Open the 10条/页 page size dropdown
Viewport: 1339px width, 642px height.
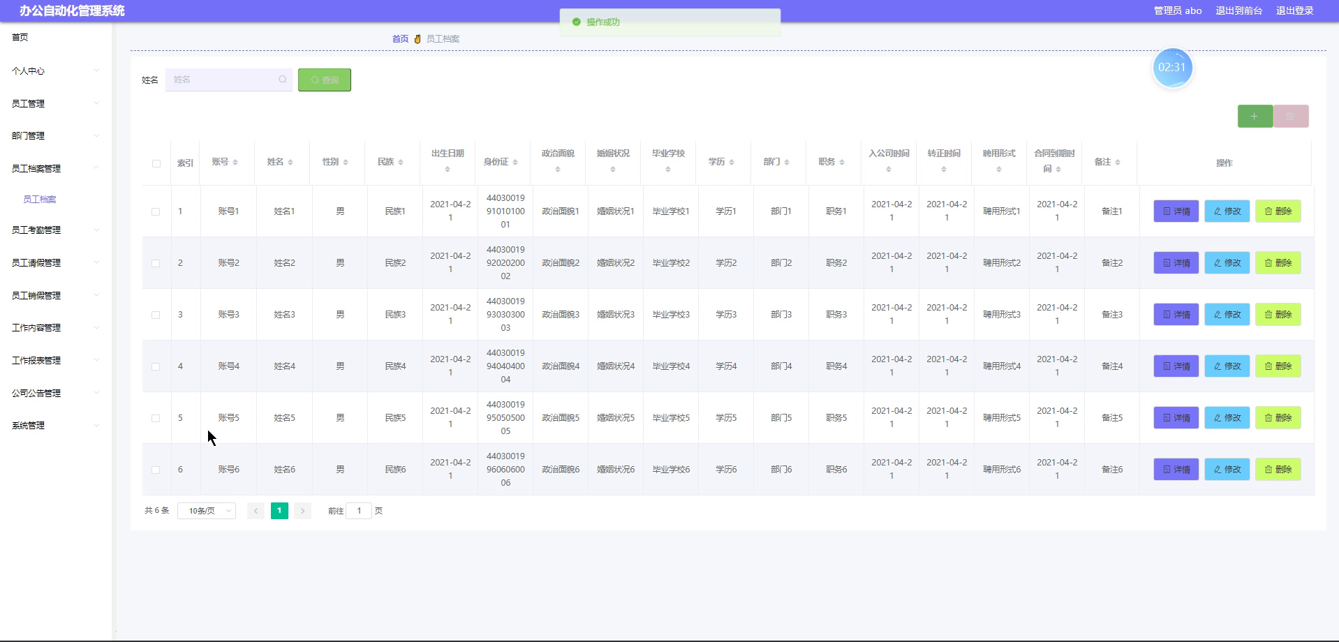(207, 511)
